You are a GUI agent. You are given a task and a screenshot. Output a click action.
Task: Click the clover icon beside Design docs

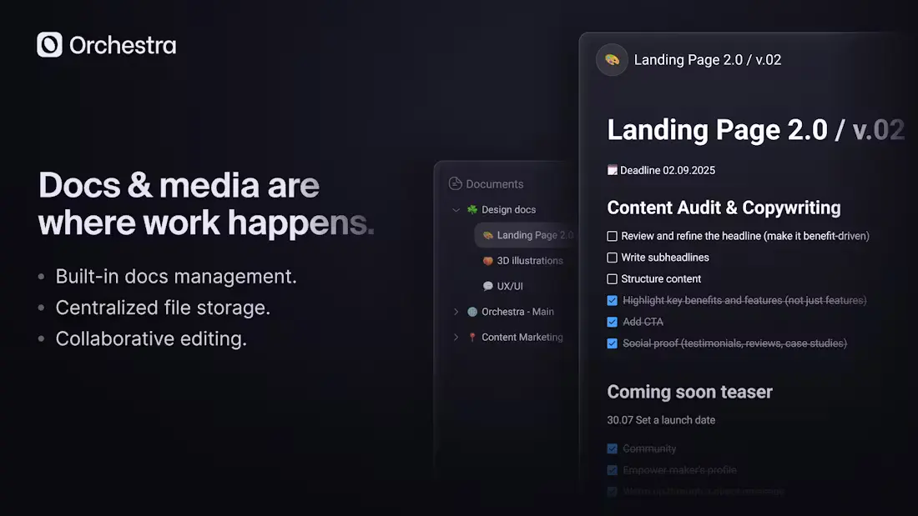click(472, 210)
